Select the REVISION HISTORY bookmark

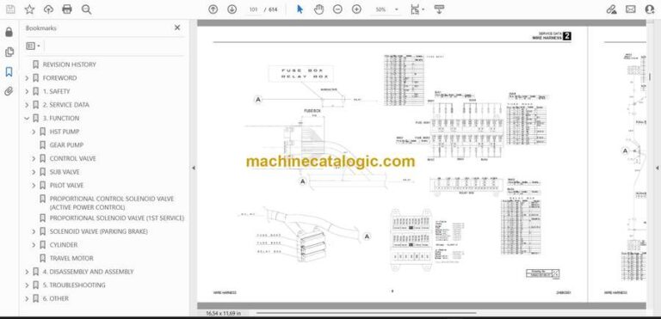[x=69, y=64]
